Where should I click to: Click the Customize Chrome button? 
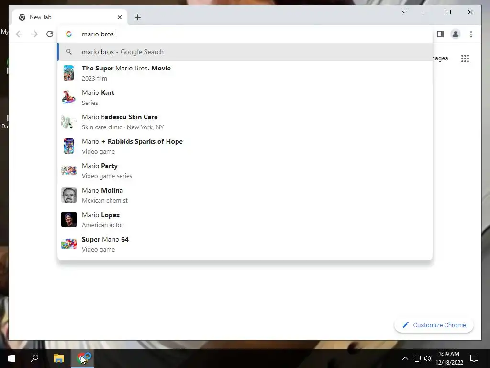434,325
